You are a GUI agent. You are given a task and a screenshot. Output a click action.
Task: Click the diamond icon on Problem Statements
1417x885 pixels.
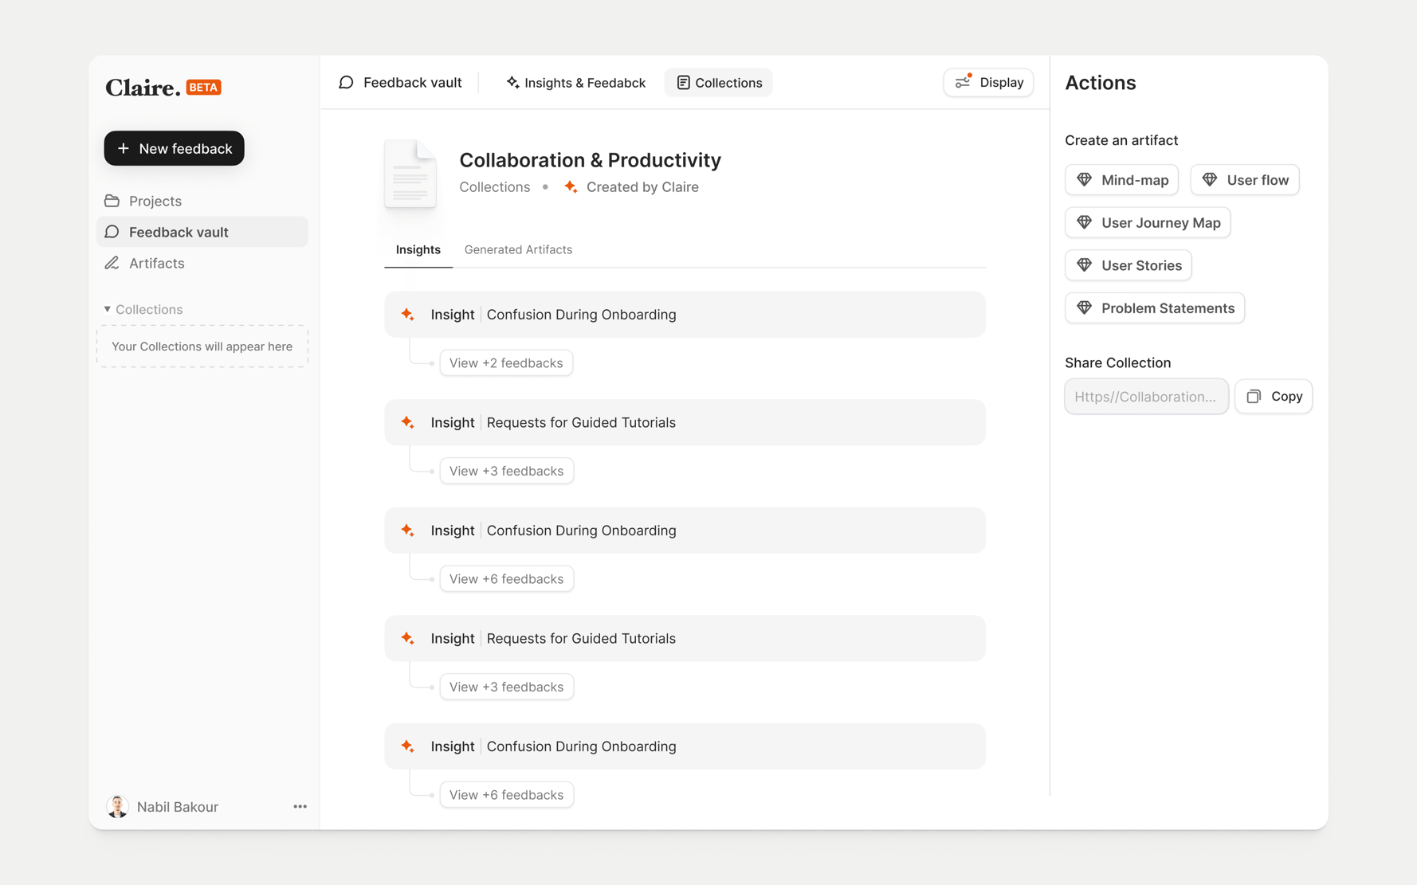1085,308
